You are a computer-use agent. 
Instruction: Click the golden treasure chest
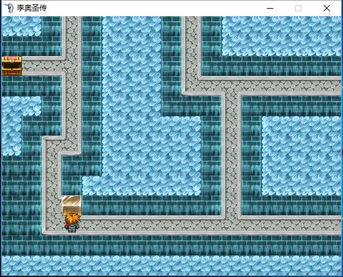[12, 66]
